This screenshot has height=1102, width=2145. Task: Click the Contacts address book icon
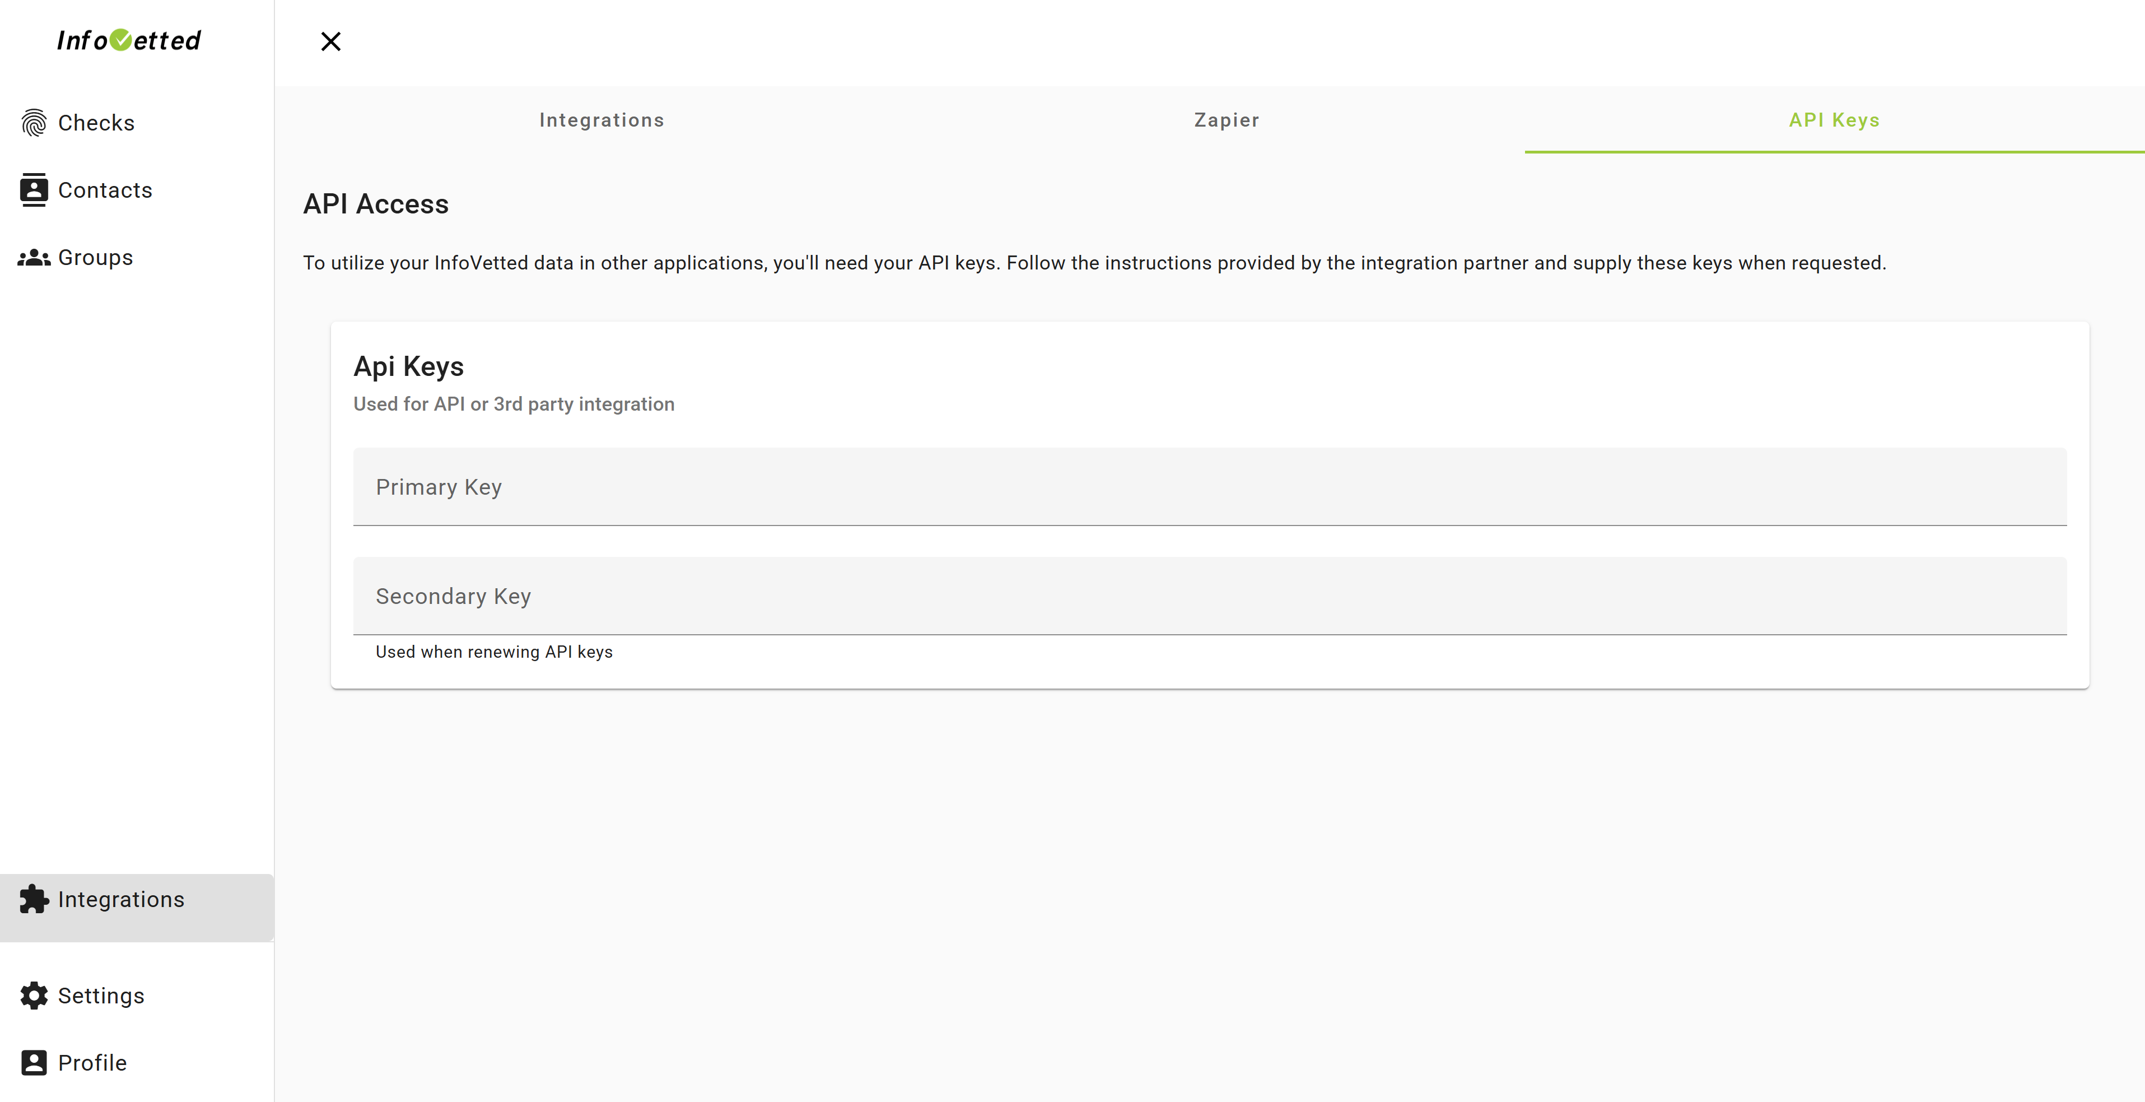click(x=33, y=190)
